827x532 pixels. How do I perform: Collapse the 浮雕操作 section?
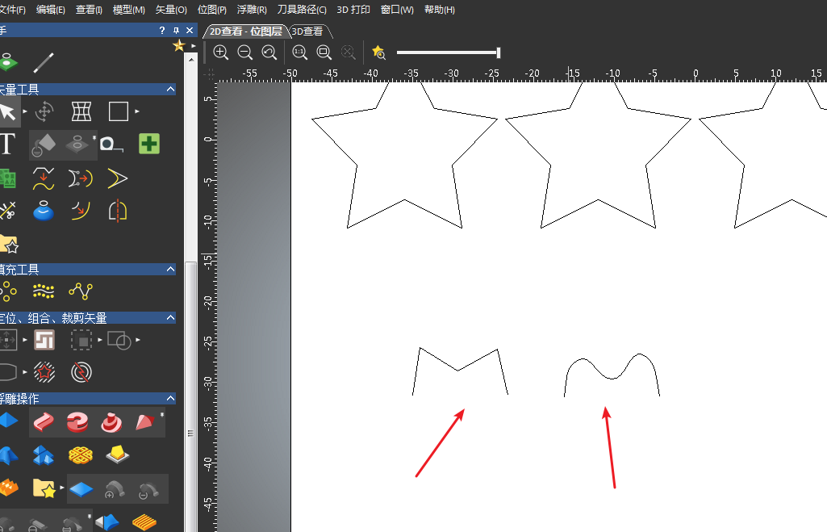point(170,398)
